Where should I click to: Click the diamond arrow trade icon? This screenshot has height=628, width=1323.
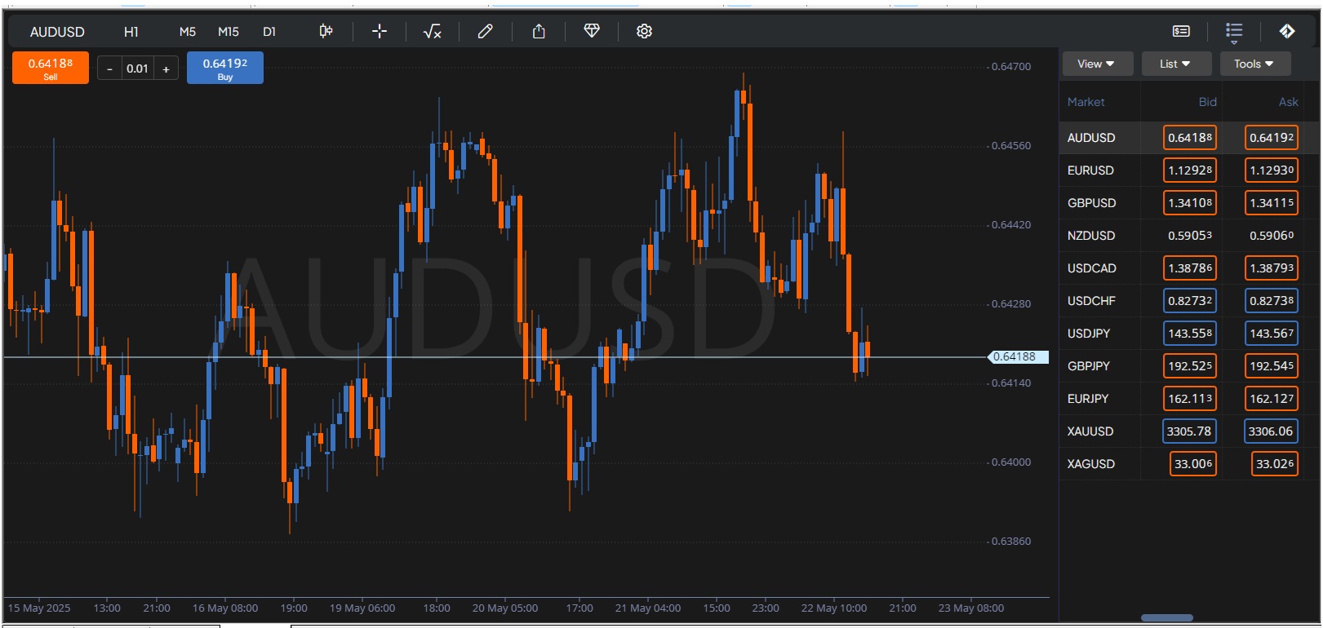(1287, 31)
